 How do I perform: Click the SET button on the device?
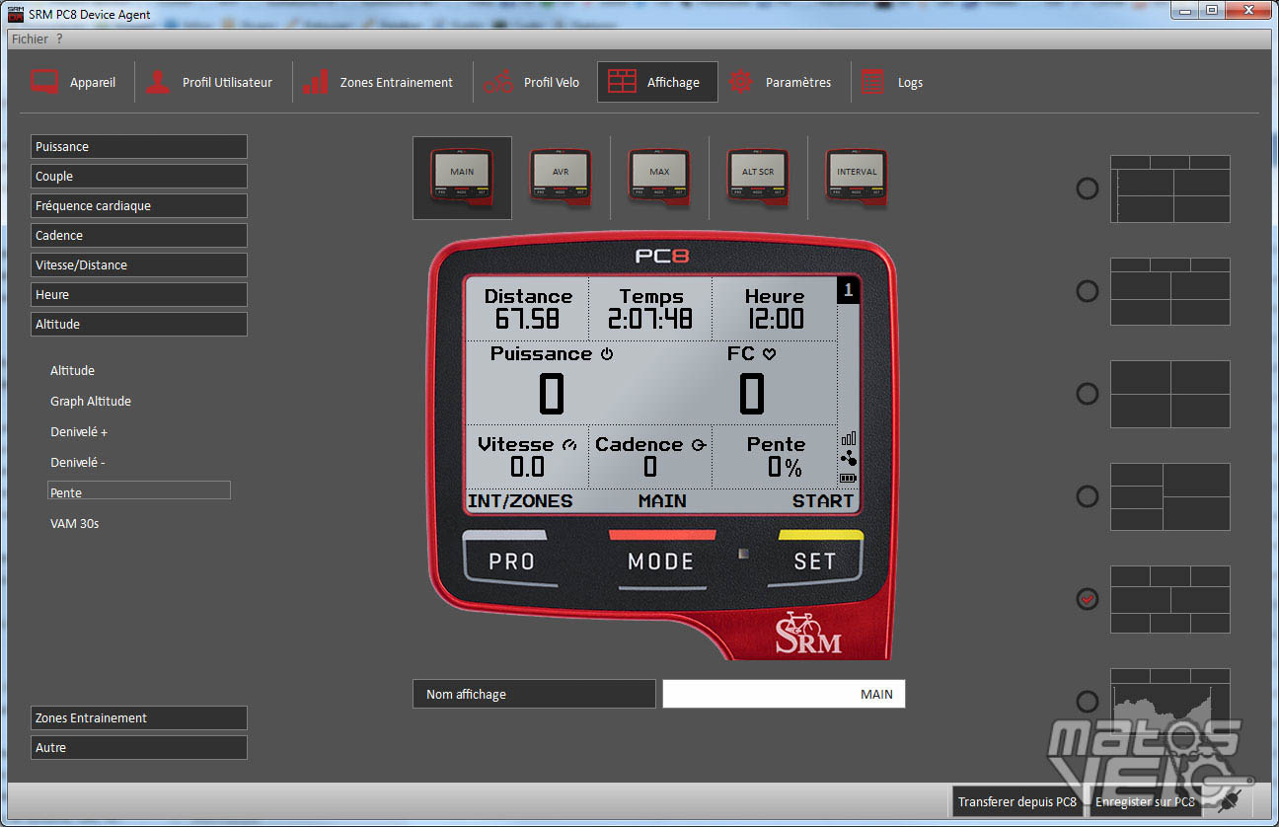[815, 561]
